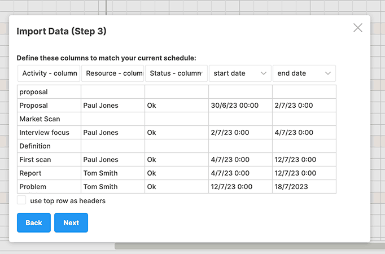Select the Interview focus cell
385x254 pixels.
49,133
